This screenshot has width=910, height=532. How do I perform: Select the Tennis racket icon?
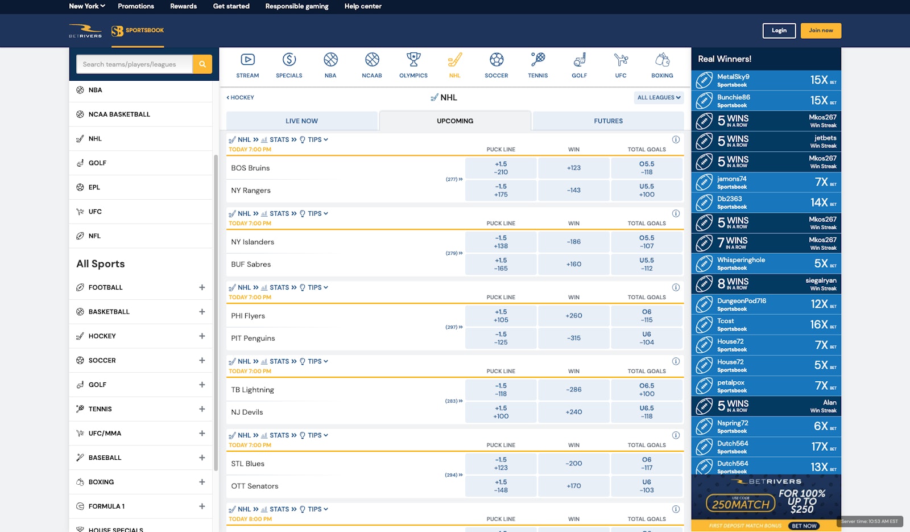[537, 60]
